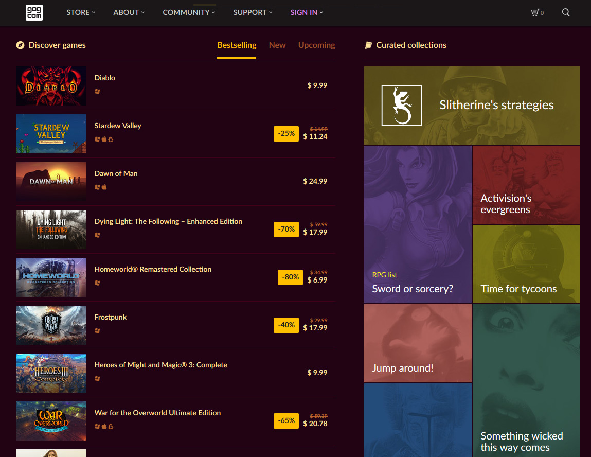591x457 pixels.
Task: Open the Jump around! collection tile
Action: coord(418,343)
